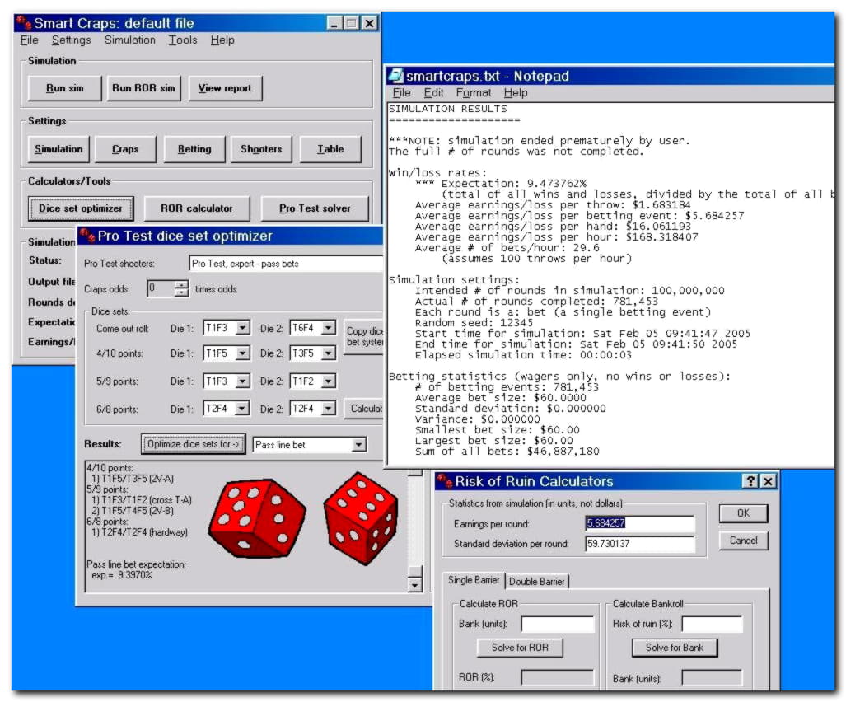846x702 pixels.
Task: Click the Smart Craps title bar dice icon
Action: click(23, 23)
